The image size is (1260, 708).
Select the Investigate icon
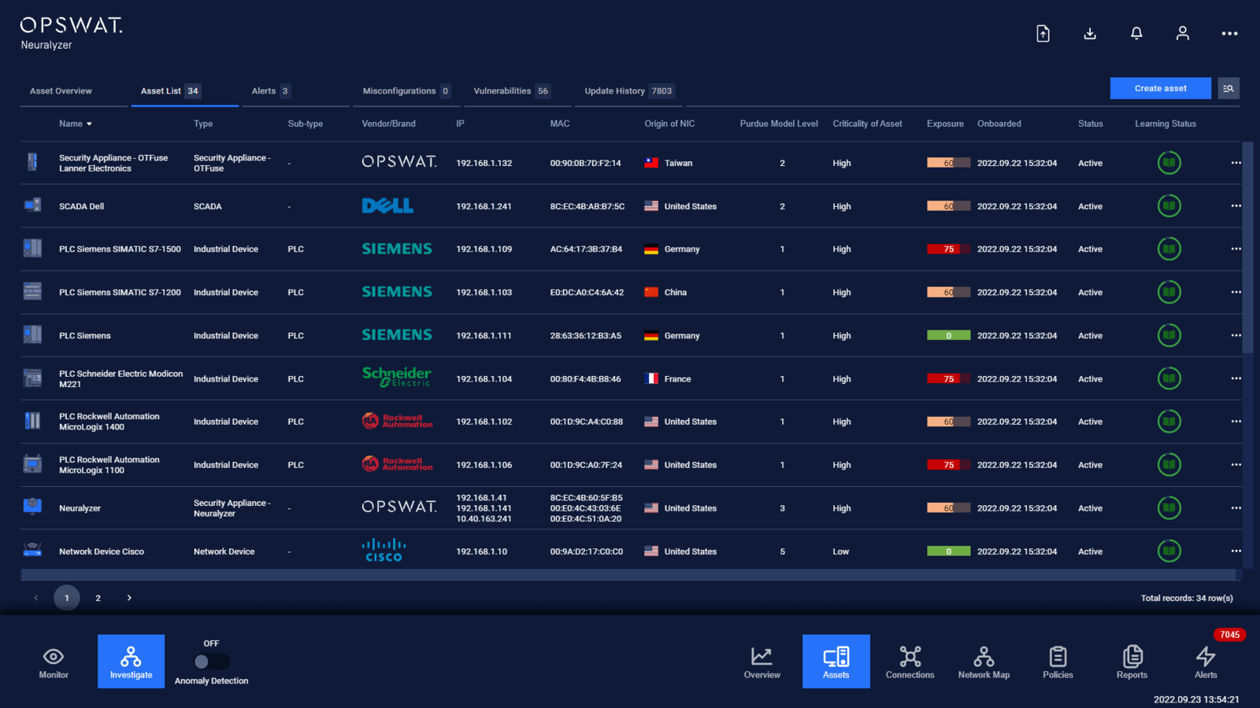tap(131, 661)
